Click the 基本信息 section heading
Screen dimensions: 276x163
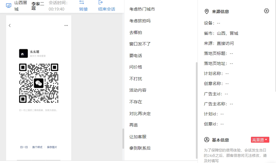pos(220,140)
